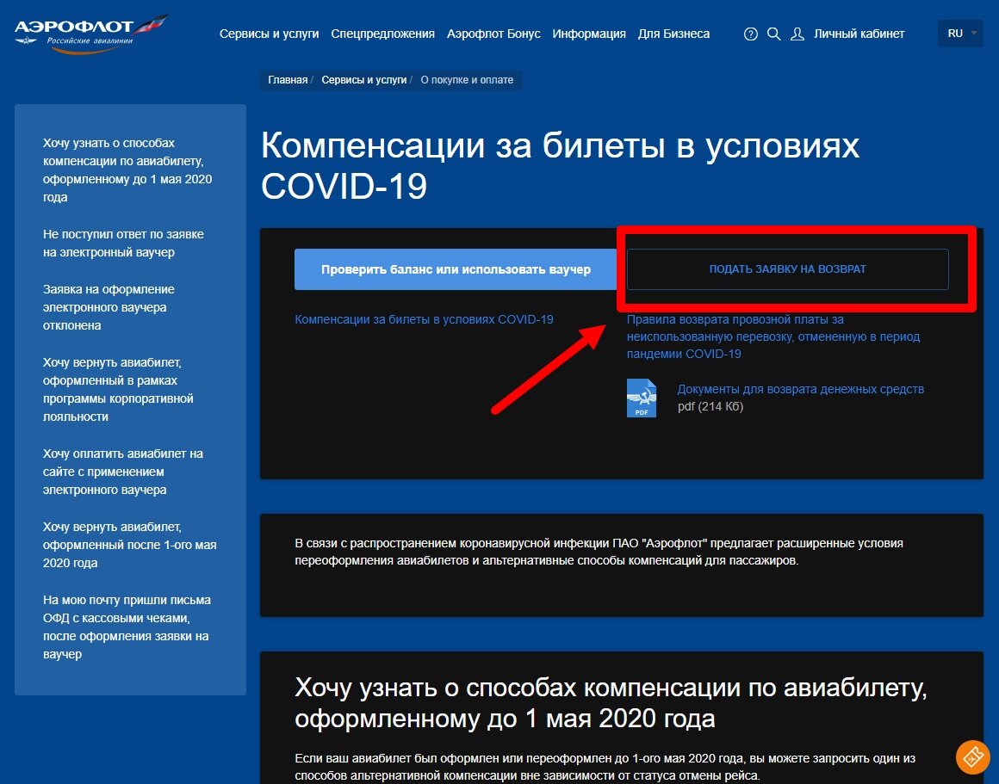
Task: Open Документы для возврата денежных средств link
Action: [800, 389]
